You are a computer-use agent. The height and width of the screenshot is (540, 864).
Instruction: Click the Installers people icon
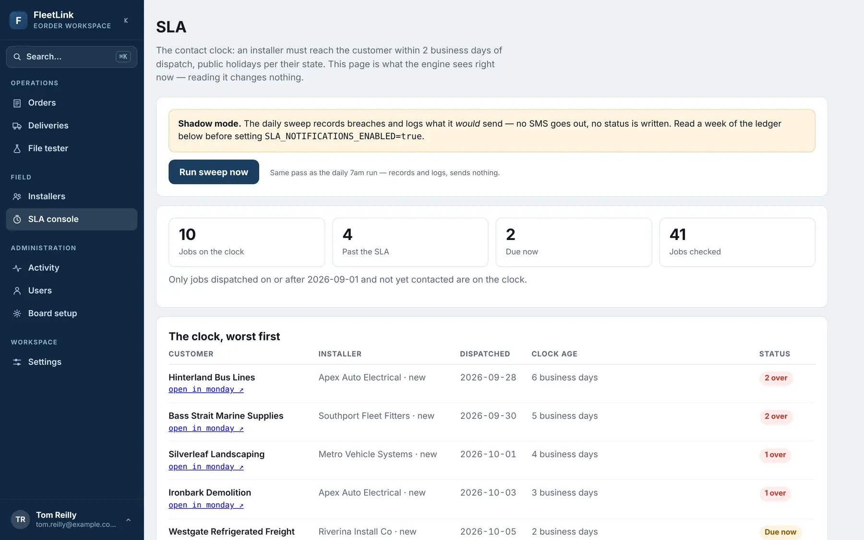(17, 196)
